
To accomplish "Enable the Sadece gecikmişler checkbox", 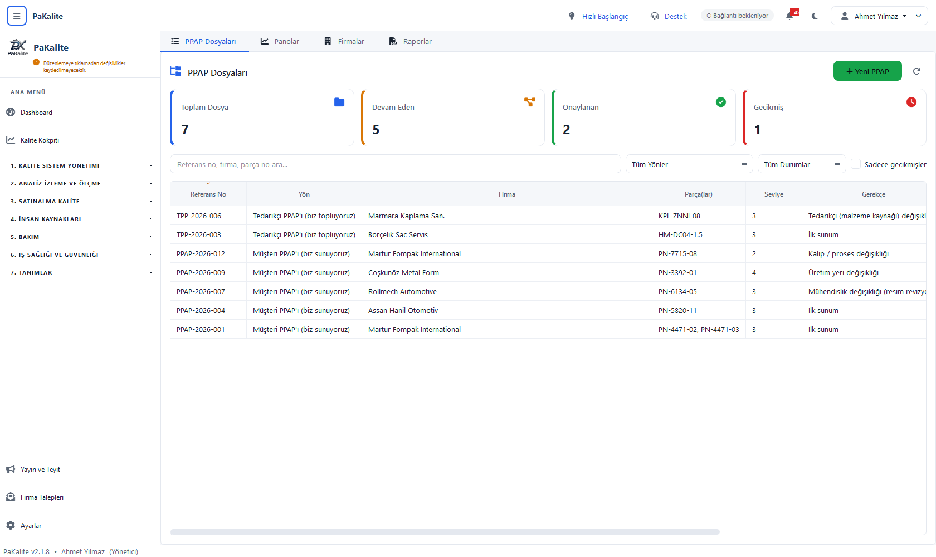I will pyautogui.click(x=856, y=164).
